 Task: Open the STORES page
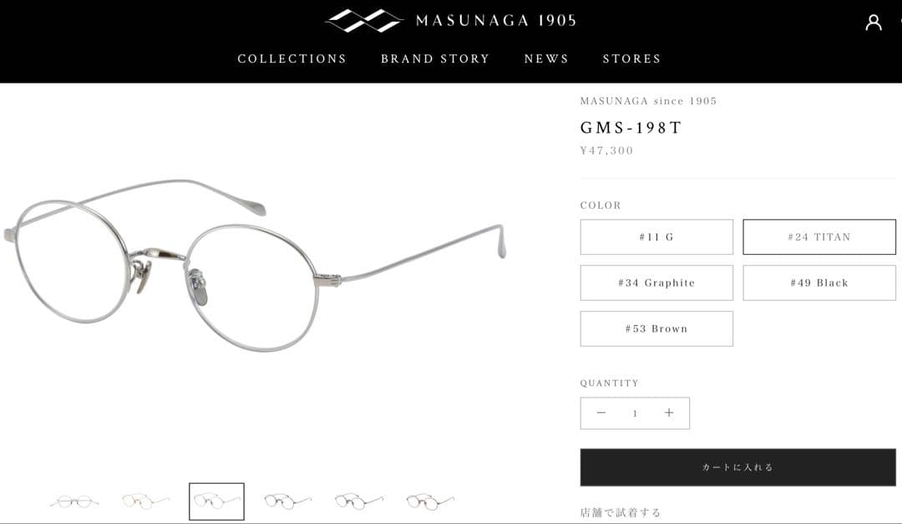[631, 59]
